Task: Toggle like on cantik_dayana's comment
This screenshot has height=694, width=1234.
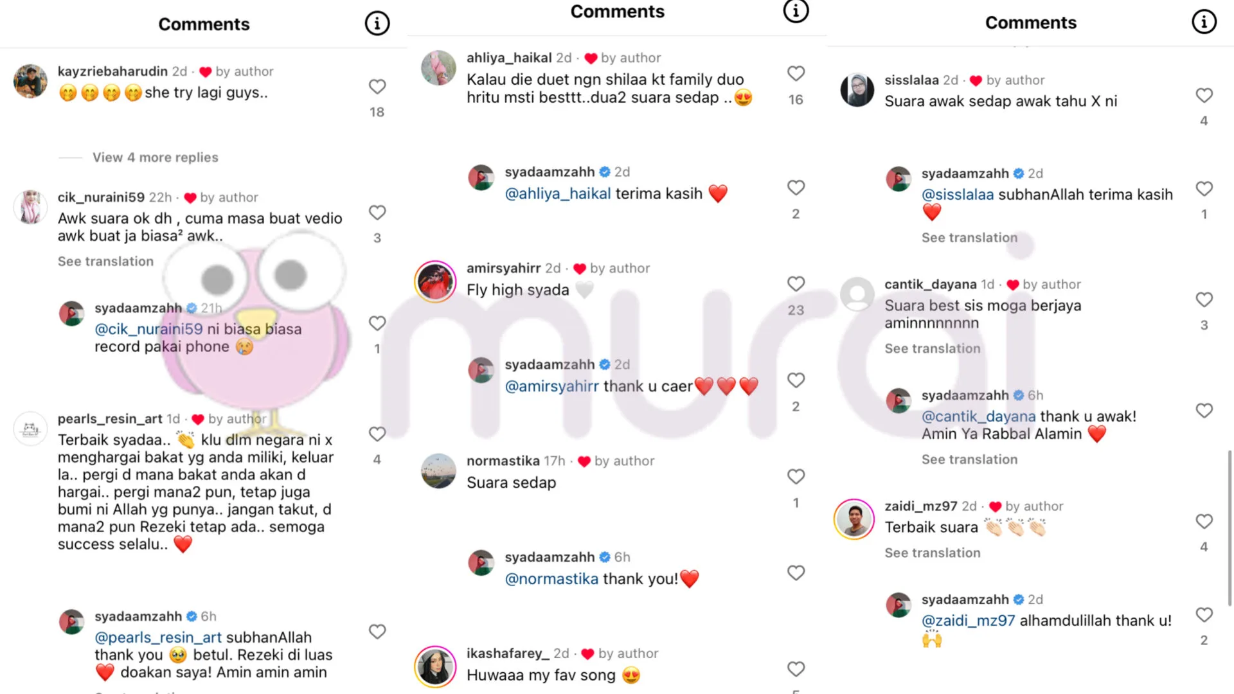Action: point(1204,299)
